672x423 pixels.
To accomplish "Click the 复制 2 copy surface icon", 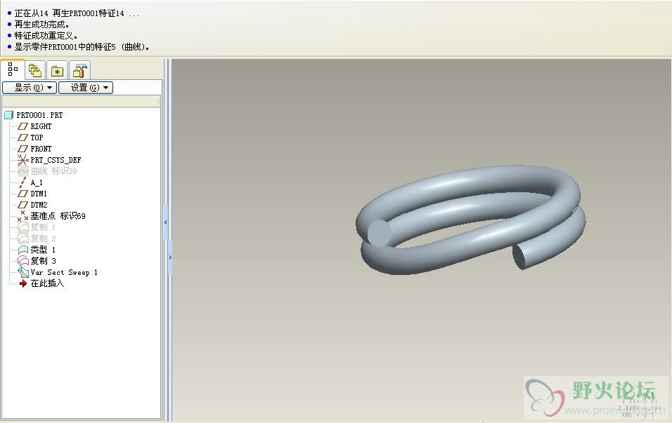I will click(x=22, y=239).
